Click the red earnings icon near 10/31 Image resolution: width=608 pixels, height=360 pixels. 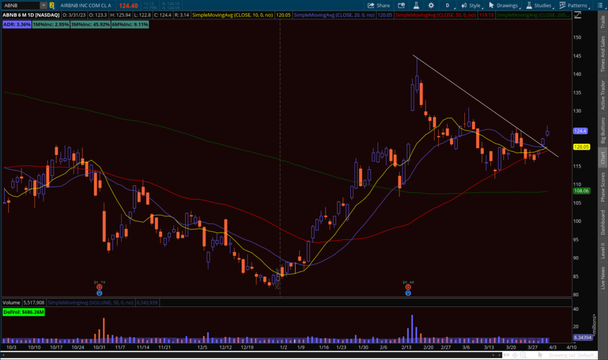point(99,287)
